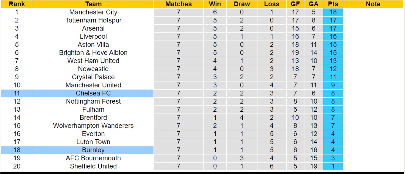405x174 pixels.
Task: Open Wolverhampton Wanderers team link
Action: coord(93,126)
